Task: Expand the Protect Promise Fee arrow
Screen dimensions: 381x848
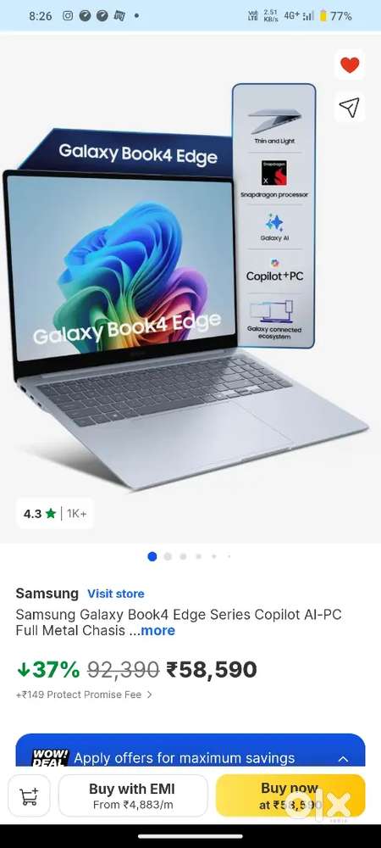Action: (x=150, y=695)
